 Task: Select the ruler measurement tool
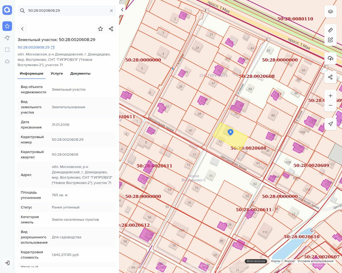[x=331, y=30]
